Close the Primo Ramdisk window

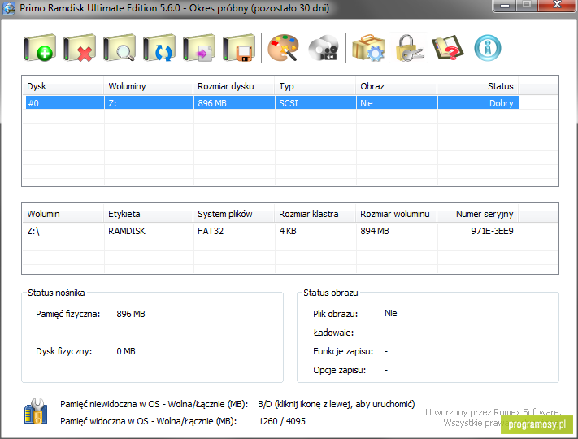pyautogui.click(x=557, y=5)
